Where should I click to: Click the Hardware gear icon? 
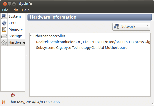4,42
